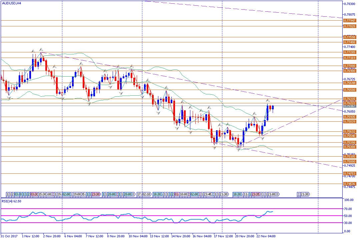Viewport: 360px width, 240px height.
Task: Select the 0.77947 price level label
Action: (350, 21)
